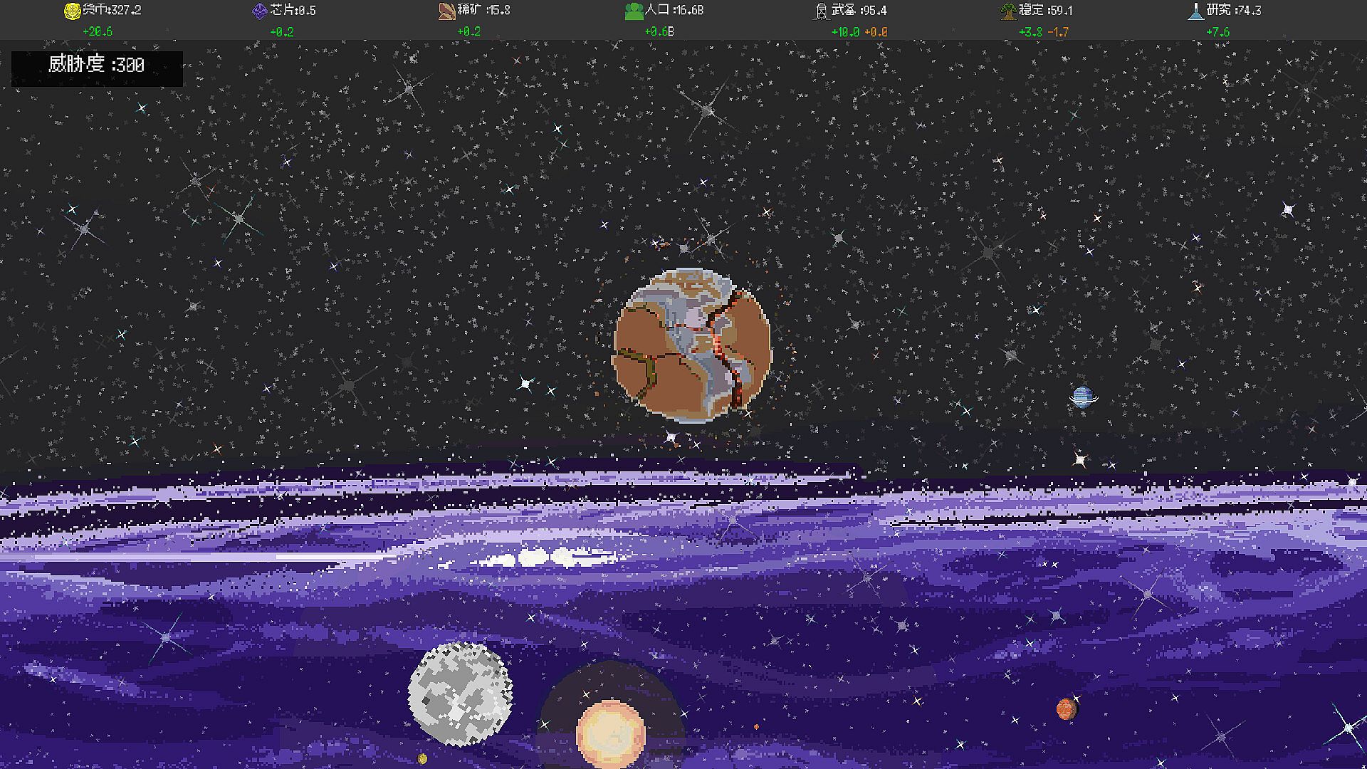Click the research flask icon
Image resolution: width=1367 pixels, height=769 pixels.
1195,11
